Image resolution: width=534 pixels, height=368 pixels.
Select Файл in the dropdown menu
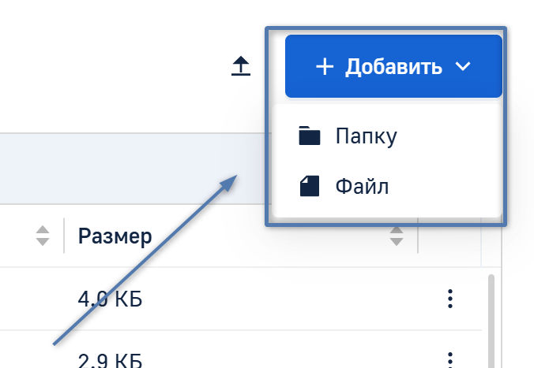pyautogui.click(x=362, y=187)
